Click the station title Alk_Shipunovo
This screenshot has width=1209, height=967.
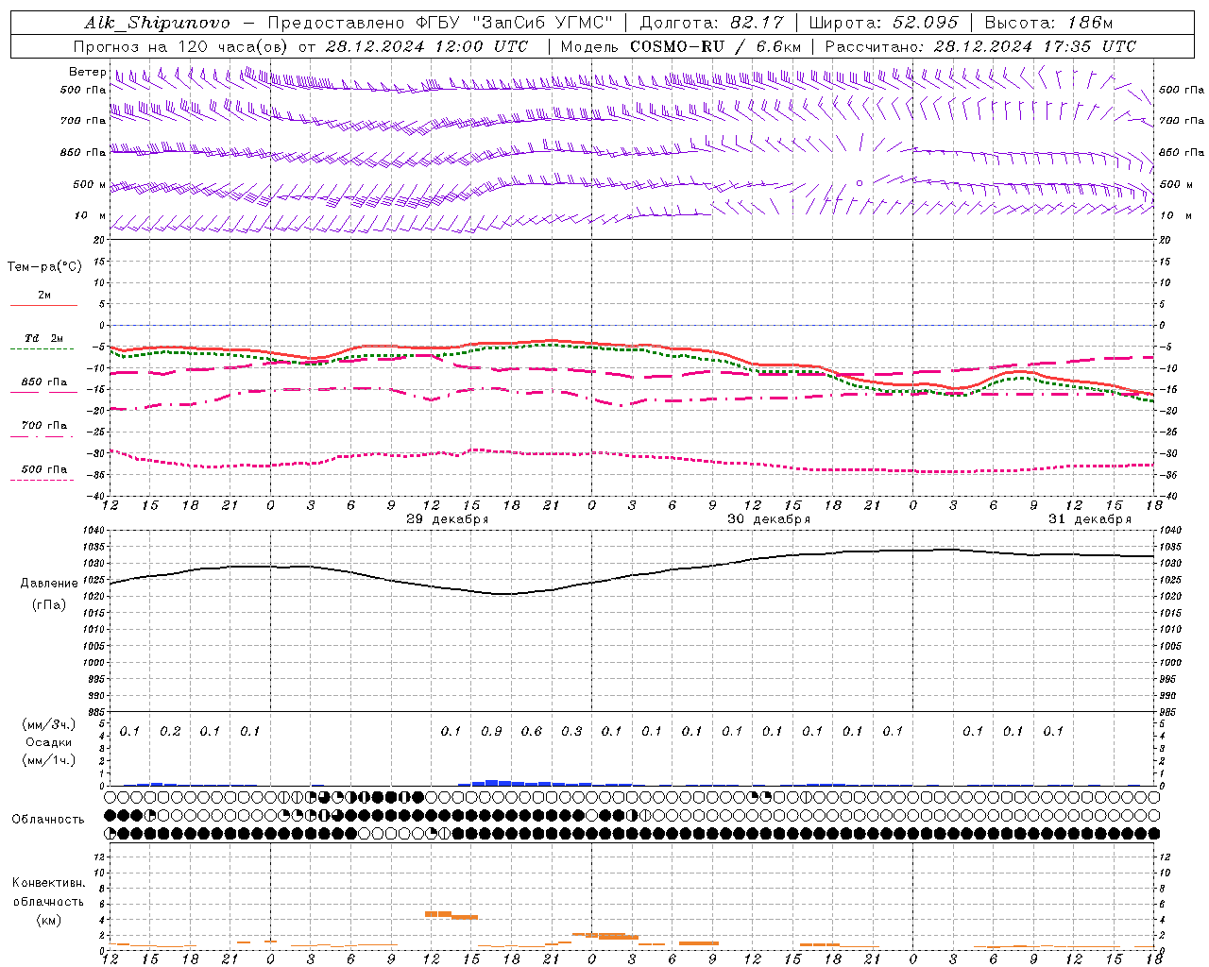(x=158, y=24)
